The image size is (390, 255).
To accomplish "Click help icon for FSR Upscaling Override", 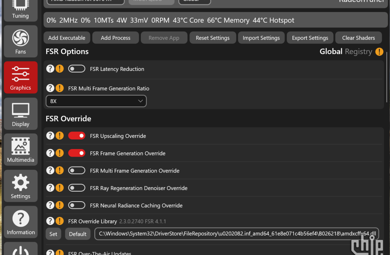I will coord(50,136).
